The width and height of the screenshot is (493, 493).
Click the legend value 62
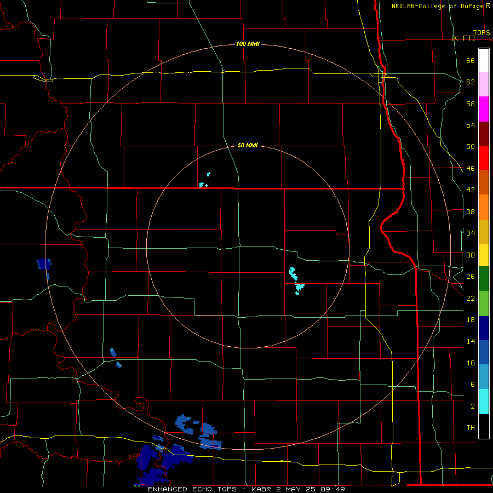(471, 82)
